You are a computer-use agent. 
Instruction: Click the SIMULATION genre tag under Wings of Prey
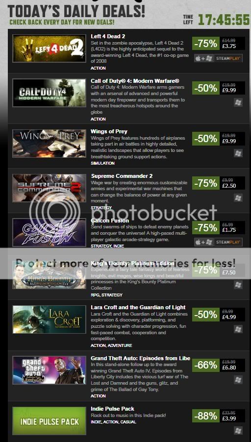pyautogui.click(x=102, y=163)
